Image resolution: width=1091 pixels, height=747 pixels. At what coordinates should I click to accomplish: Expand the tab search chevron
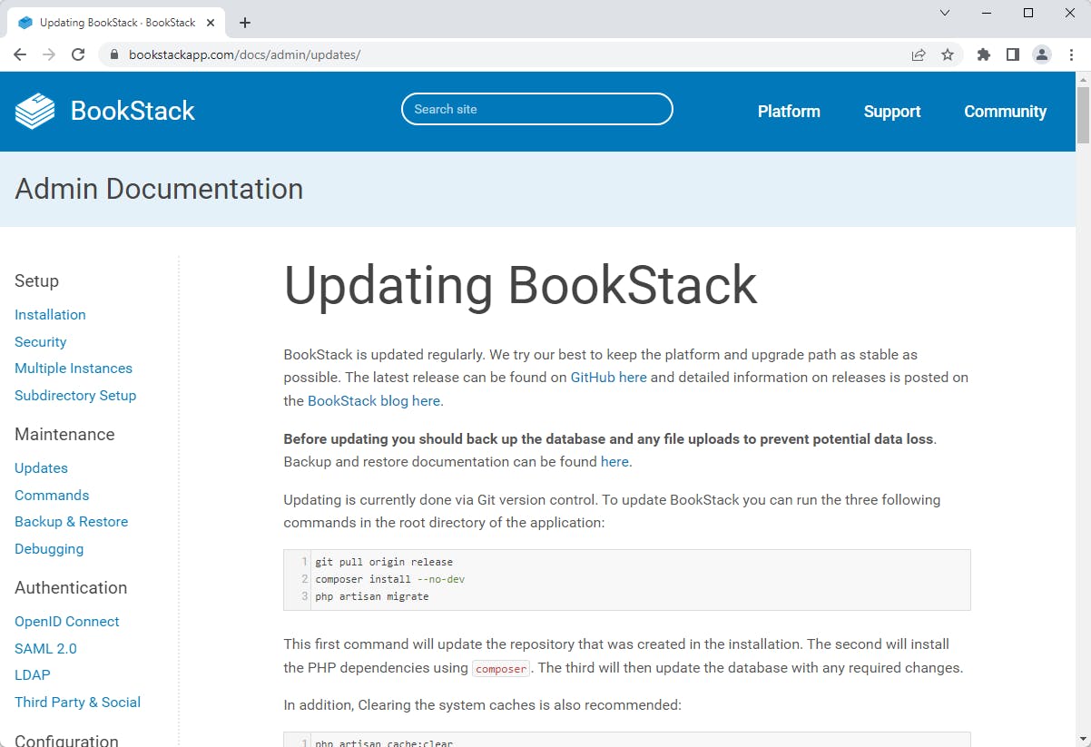click(x=945, y=14)
